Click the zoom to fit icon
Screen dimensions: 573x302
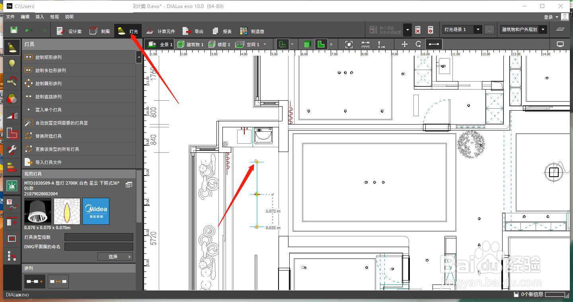click(x=349, y=44)
